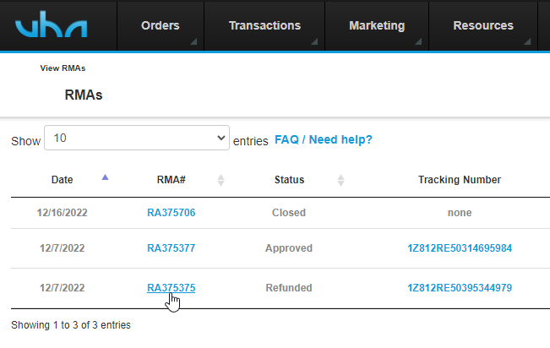Open RMA RA375375
This screenshot has height=348, width=550.
pos(171,288)
